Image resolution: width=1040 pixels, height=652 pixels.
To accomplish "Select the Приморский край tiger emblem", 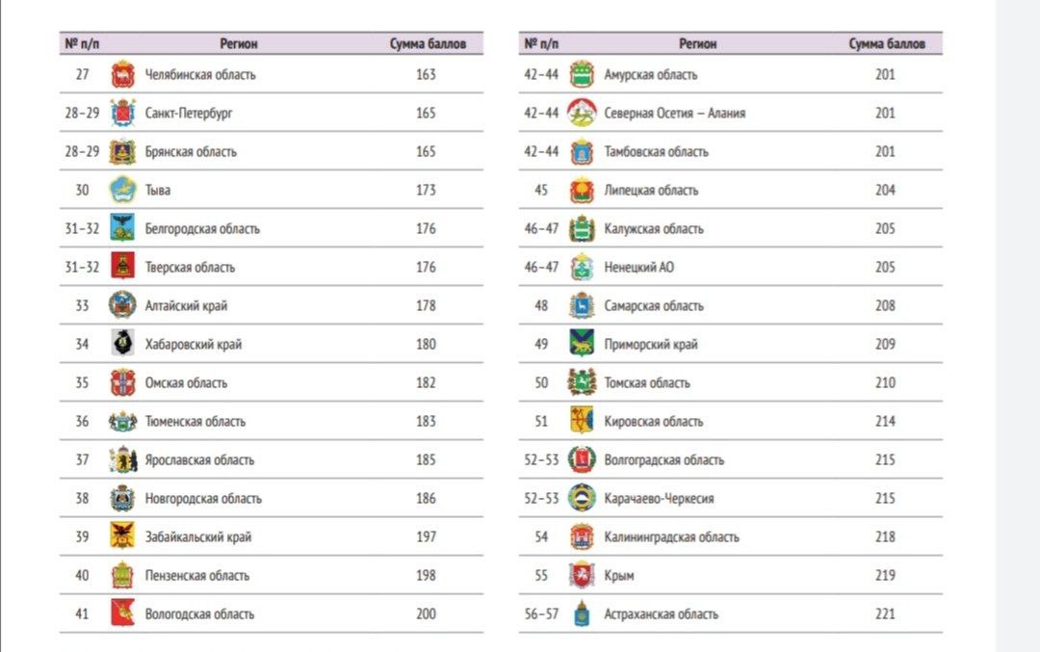I will (x=582, y=344).
